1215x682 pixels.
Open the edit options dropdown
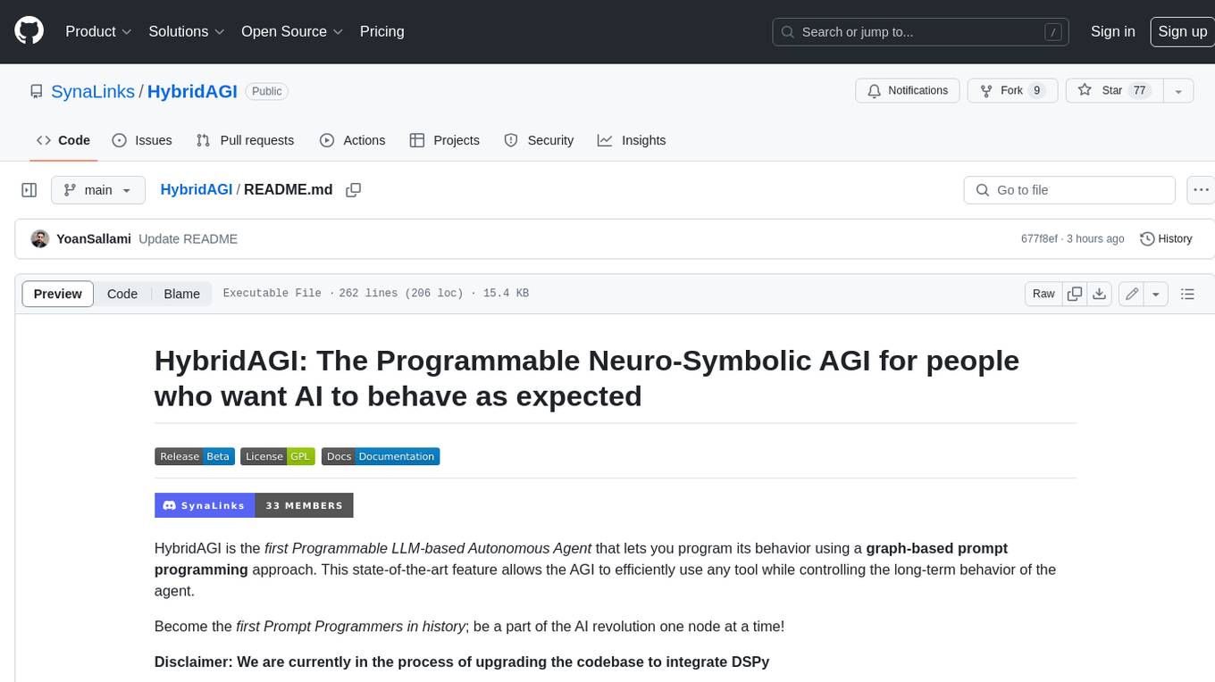click(x=1156, y=294)
